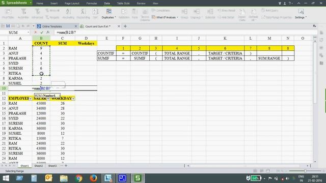Click the Subtotal icon
Screen dimensions: 326x183
[210, 11]
